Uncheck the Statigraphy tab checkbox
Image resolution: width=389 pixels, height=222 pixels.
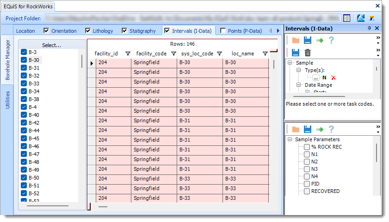(x=124, y=30)
